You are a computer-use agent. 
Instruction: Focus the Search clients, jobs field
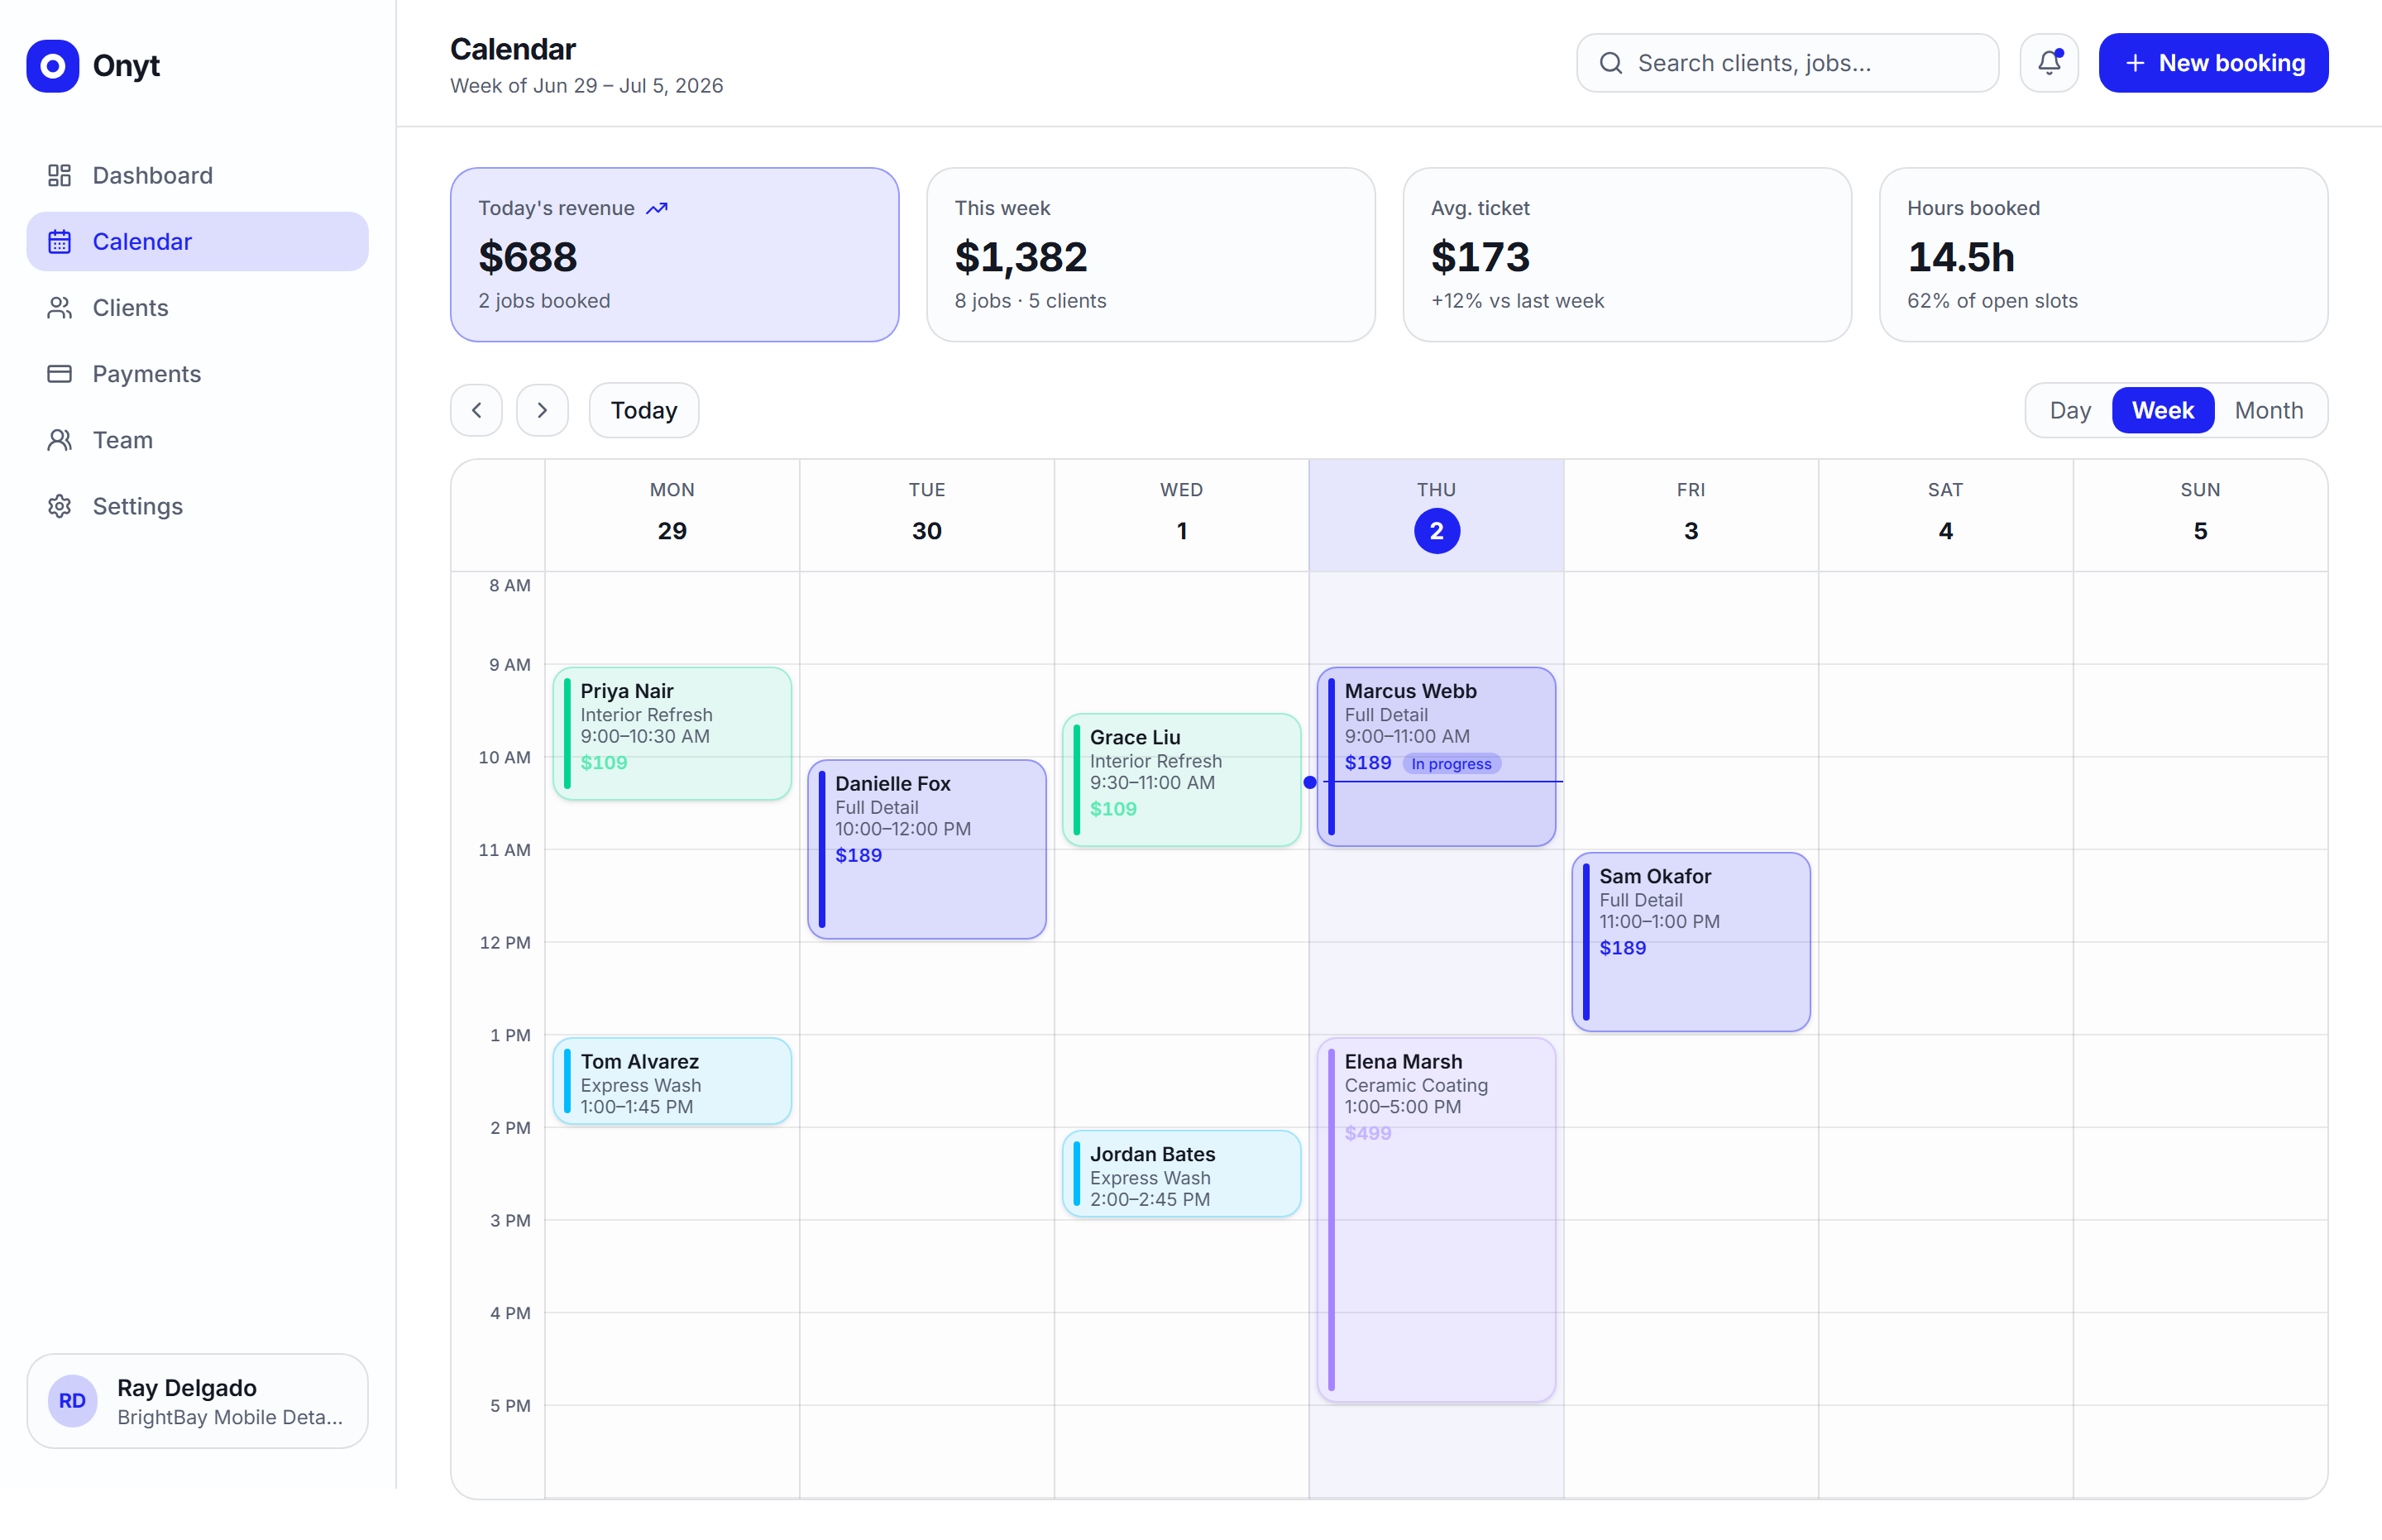[x=1787, y=63]
